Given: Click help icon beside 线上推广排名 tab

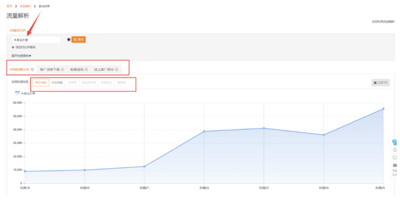Looking at the screenshot, I should [117, 69].
